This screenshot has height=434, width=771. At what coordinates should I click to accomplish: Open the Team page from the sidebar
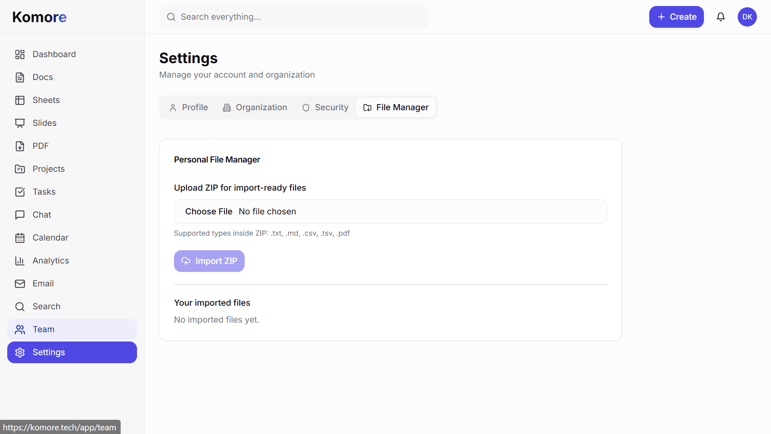click(43, 329)
